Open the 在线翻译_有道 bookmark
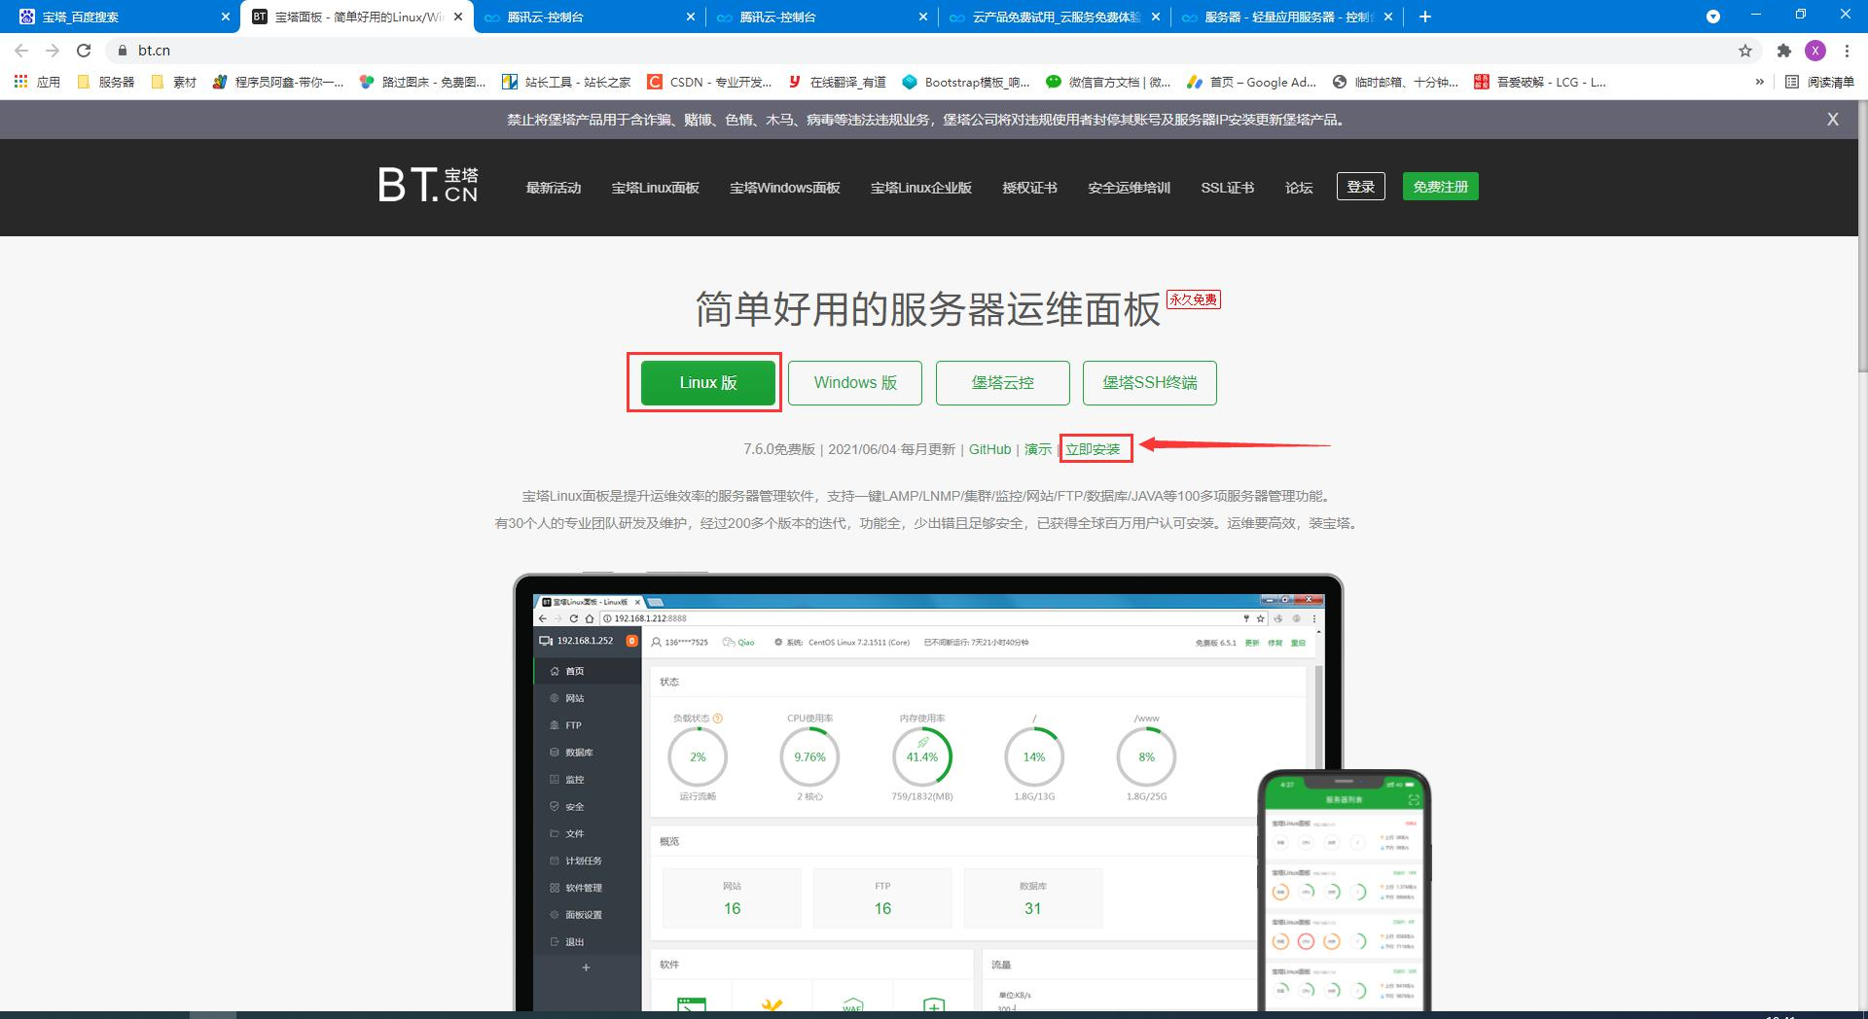The height and width of the screenshot is (1019, 1868). tap(837, 83)
